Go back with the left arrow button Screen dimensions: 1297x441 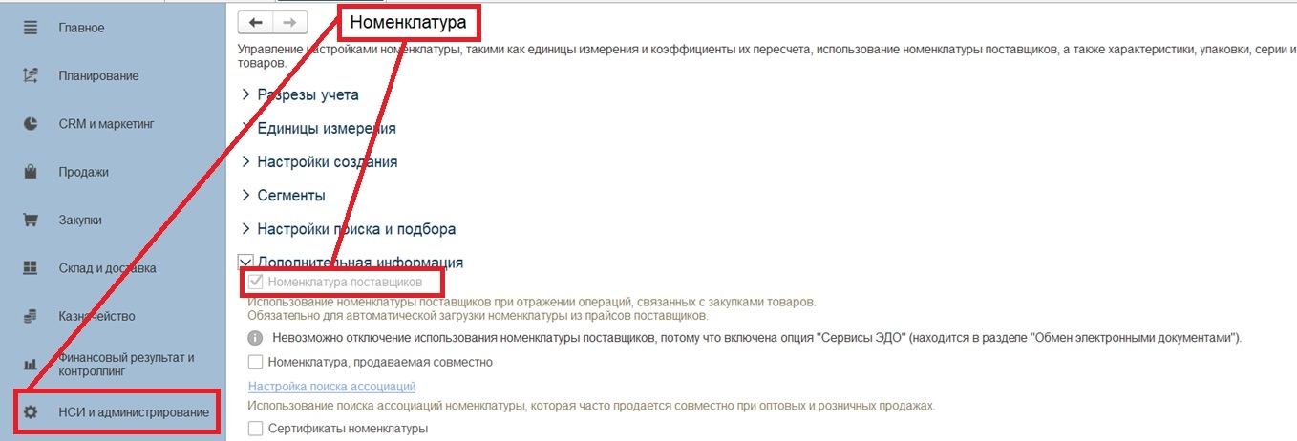tap(255, 22)
